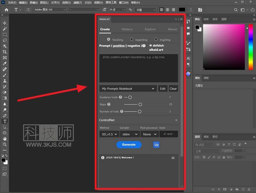Select the Crop tool

[4, 52]
